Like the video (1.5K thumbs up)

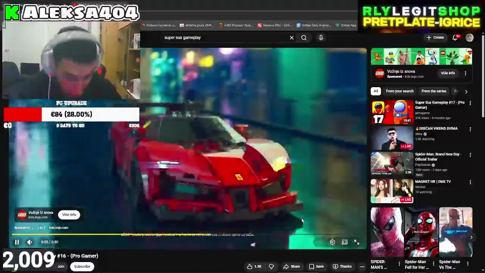[x=254, y=267]
